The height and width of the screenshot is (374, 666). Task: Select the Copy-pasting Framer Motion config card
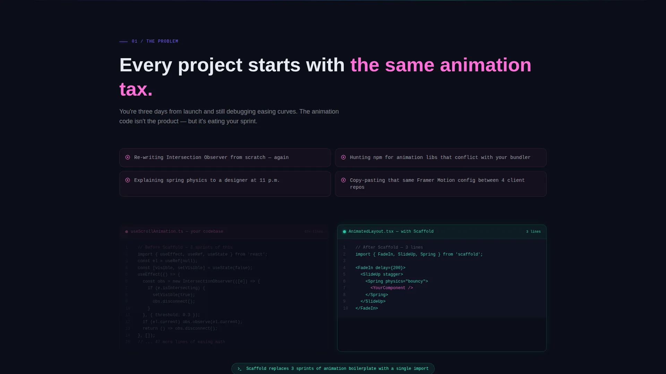pyautogui.click(x=441, y=184)
